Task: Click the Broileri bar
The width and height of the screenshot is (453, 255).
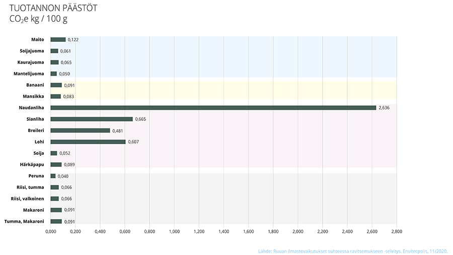Action: point(80,131)
